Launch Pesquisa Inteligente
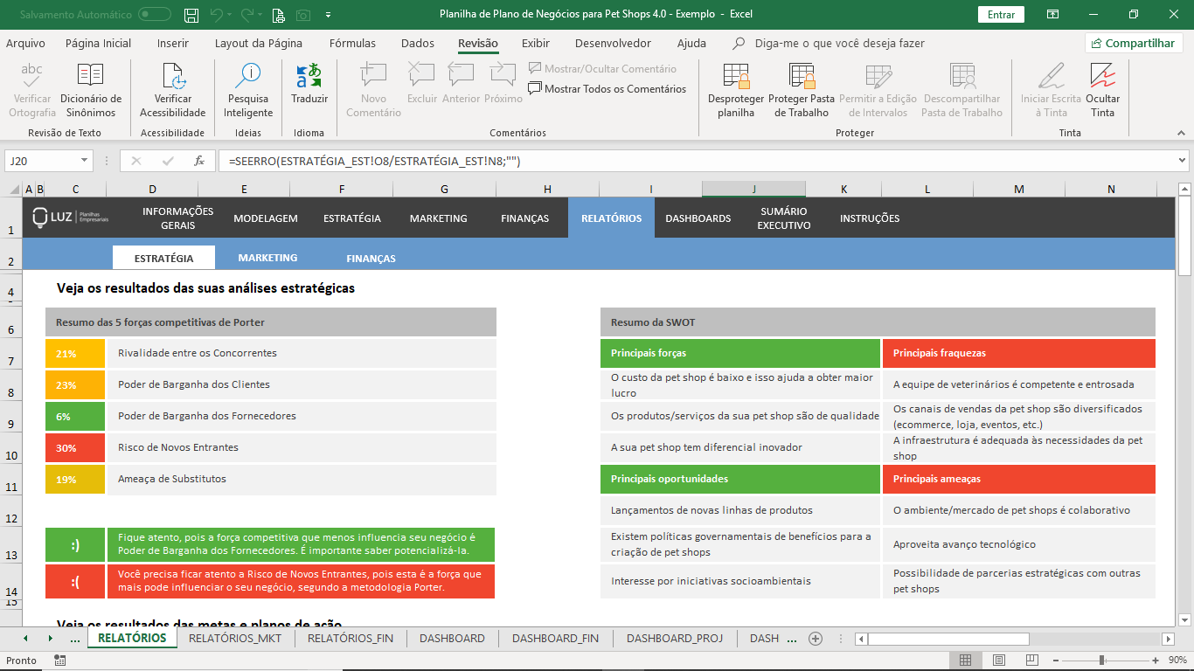 click(248, 76)
